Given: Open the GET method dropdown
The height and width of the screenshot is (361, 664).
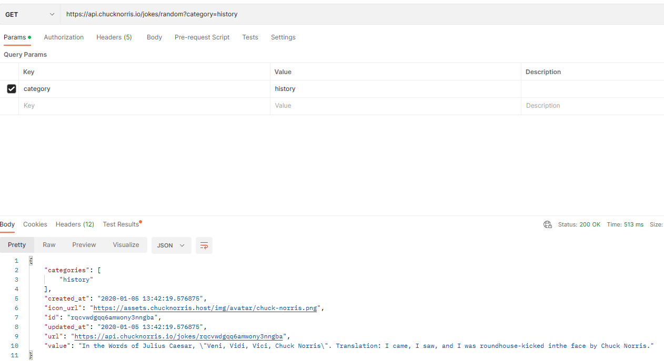Looking at the screenshot, I should coord(30,14).
